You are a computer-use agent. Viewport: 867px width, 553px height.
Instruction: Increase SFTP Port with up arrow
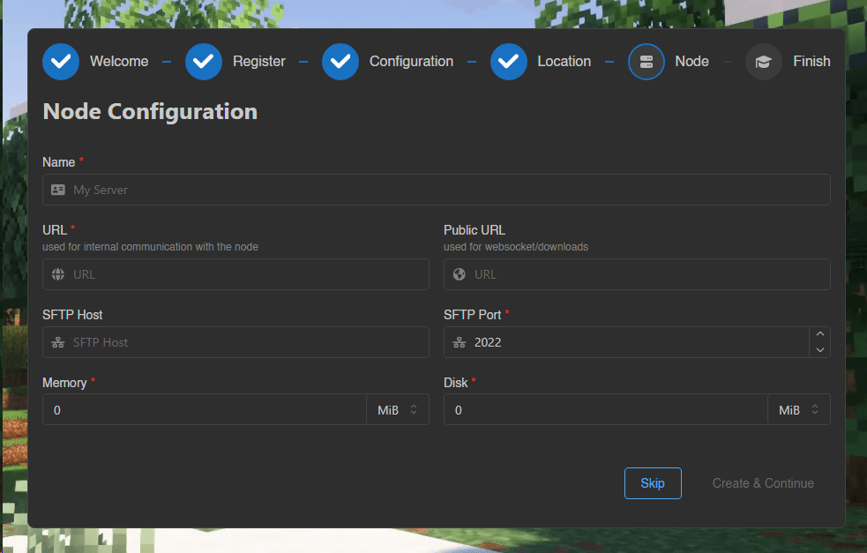[819, 334]
